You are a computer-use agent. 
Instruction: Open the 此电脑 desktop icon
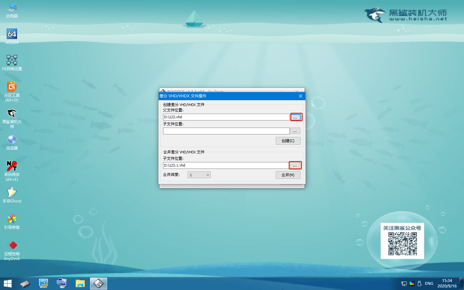12,10
